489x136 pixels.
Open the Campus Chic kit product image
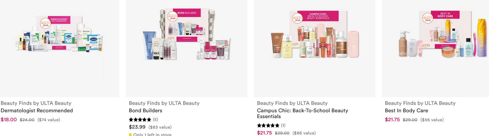click(315, 48)
